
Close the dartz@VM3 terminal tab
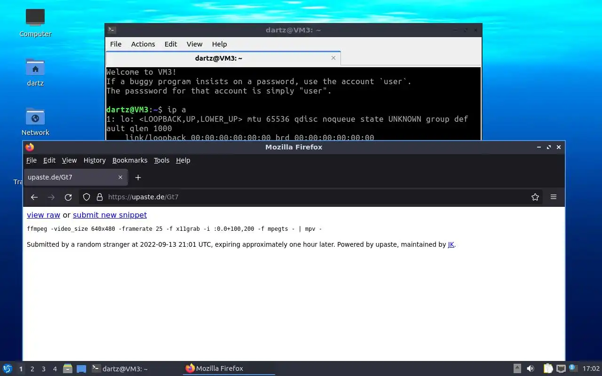[333, 58]
